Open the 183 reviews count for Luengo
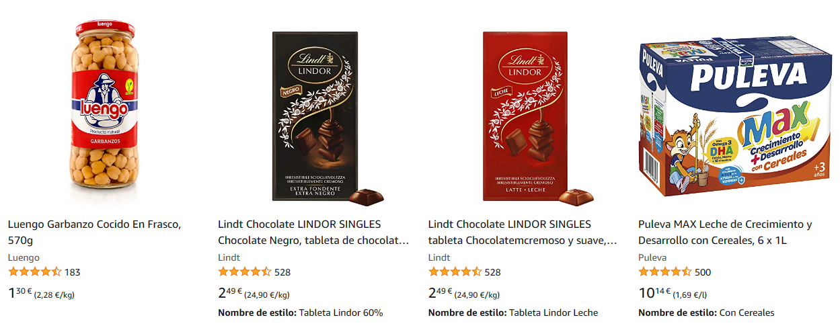The image size is (840, 334). click(x=72, y=272)
